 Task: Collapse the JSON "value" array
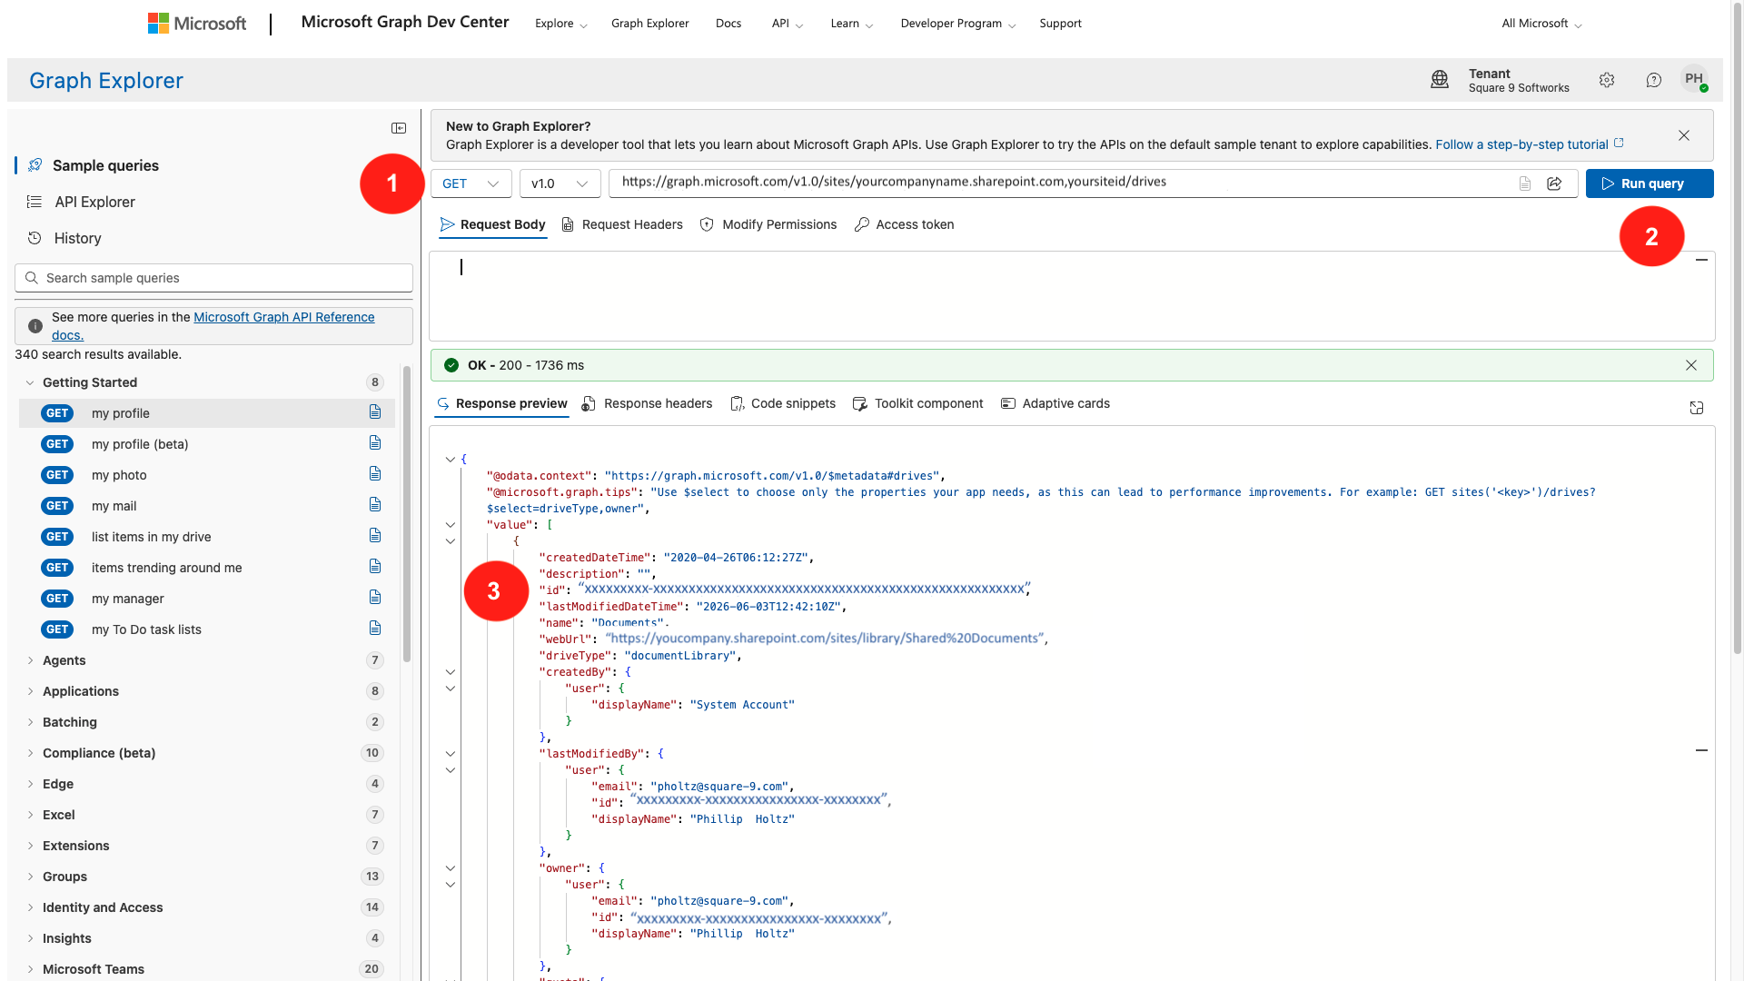[451, 525]
